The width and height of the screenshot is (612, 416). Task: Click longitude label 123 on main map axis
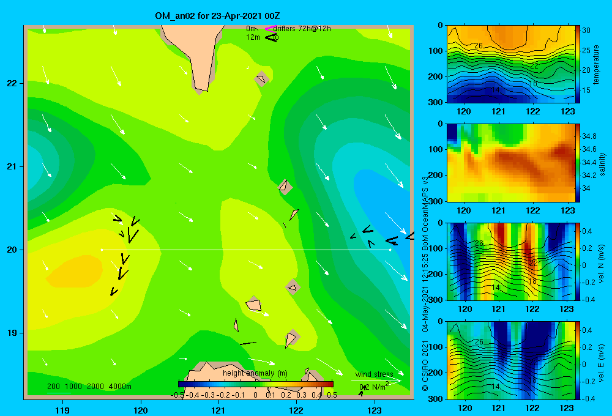click(x=375, y=410)
